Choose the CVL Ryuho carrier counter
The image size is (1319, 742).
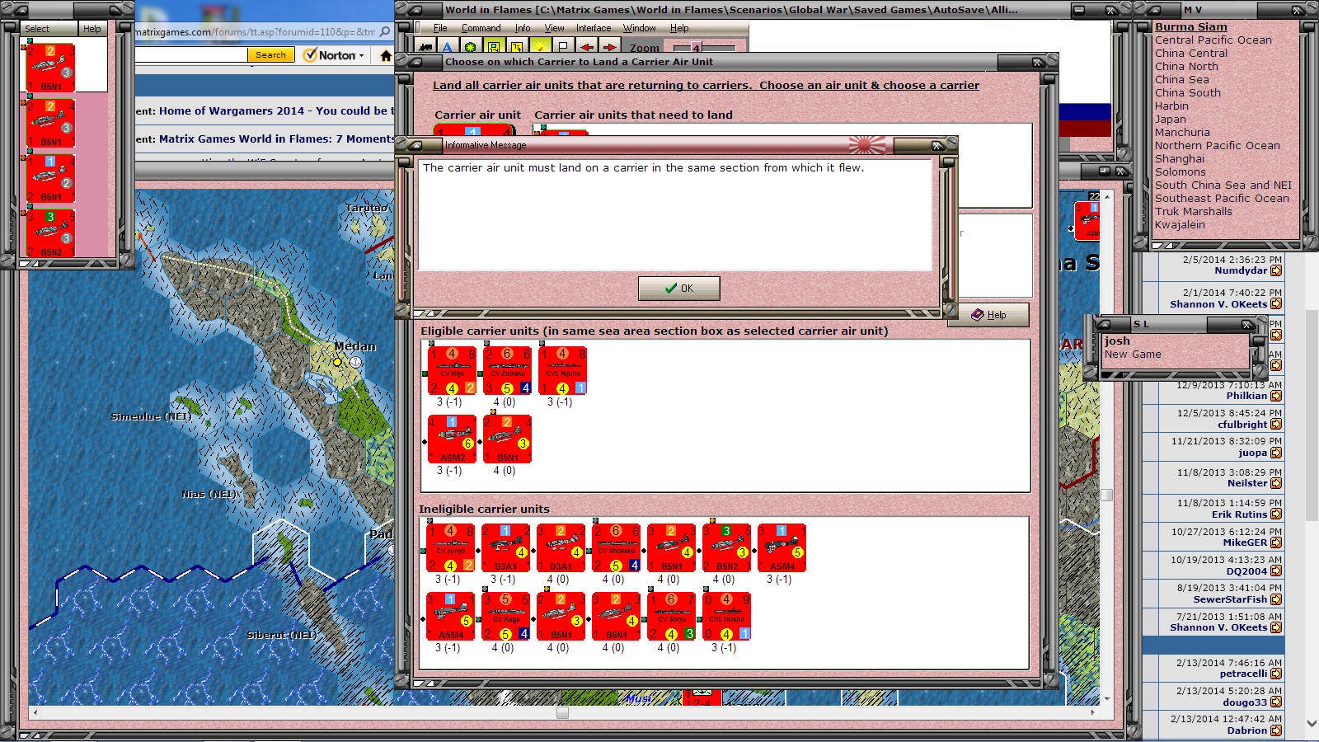pyautogui.click(x=562, y=371)
